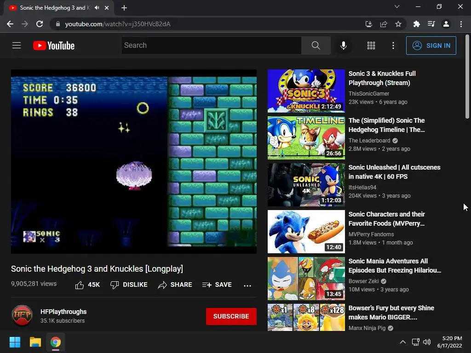This screenshot has width=471, height=353.
Task: Open MVPerry Fandoms channel link
Action: 371,234
